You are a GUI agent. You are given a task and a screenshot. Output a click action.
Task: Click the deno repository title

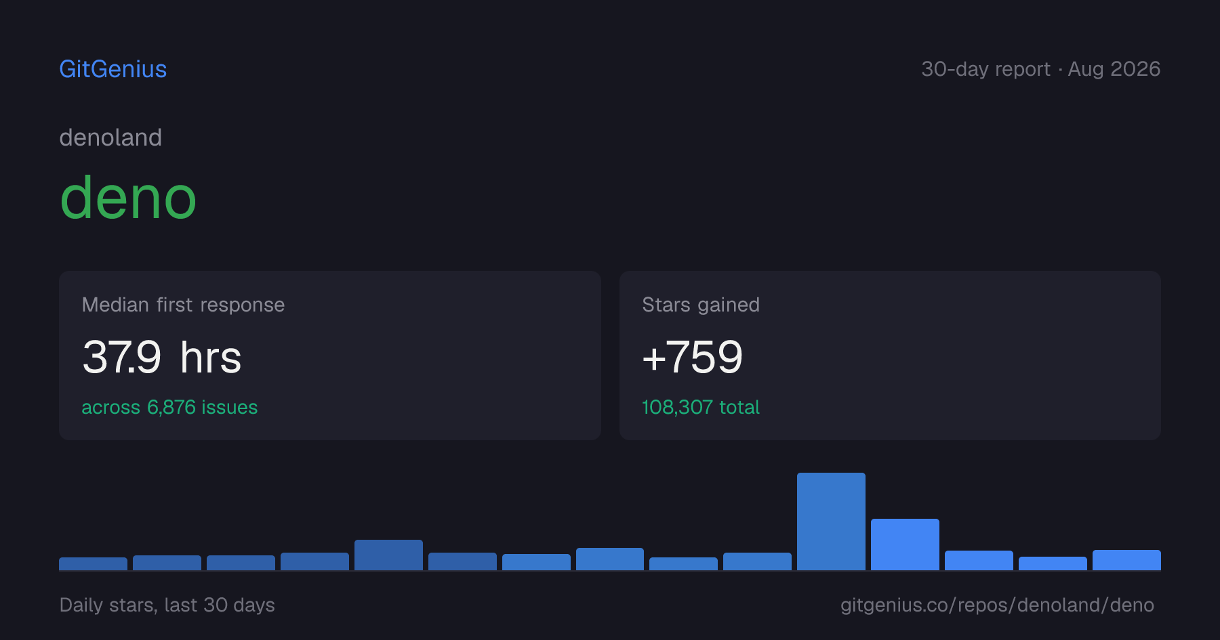(128, 198)
